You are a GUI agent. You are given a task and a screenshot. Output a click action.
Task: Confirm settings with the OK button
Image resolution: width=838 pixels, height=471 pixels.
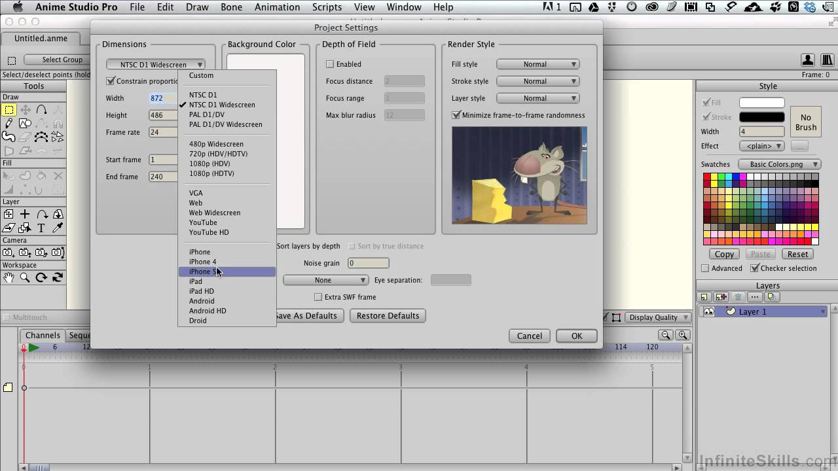[575, 336]
